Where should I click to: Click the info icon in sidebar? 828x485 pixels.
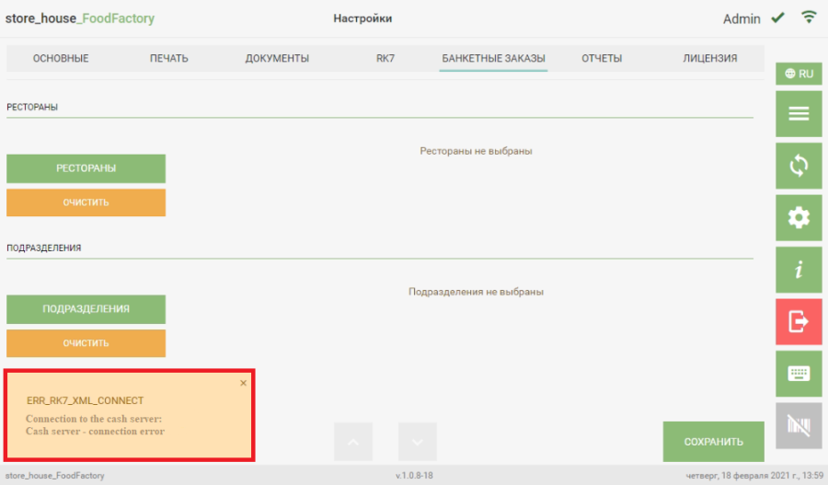pyautogui.click(x=799, y=270)
